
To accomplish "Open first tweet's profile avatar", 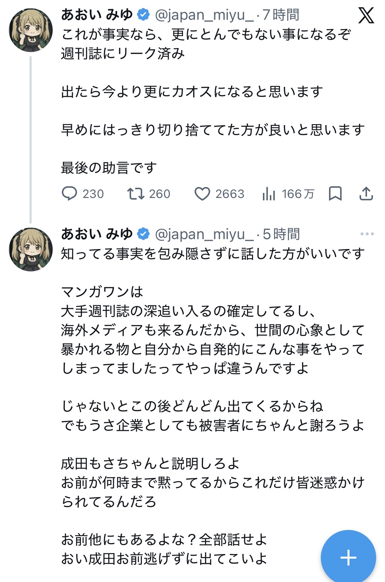I will tap(31, 30).
